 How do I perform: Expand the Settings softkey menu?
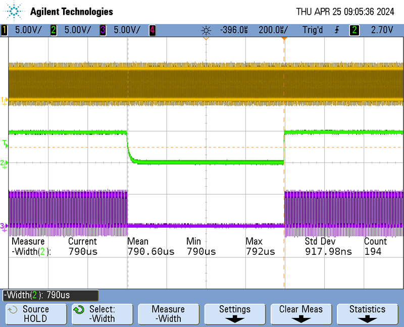pyautogui.click(x=234, y=314)
